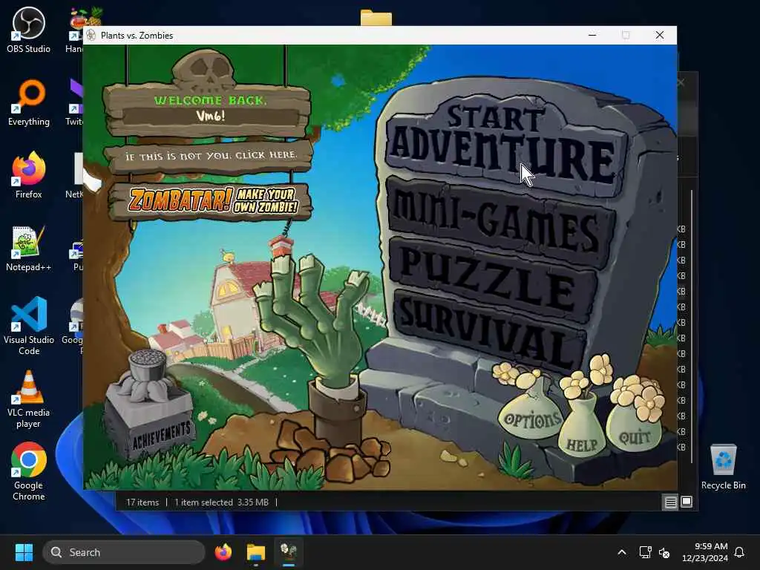Open Firefox from the taskbar
Screen dimensions: 760x570
coord(223,552)
